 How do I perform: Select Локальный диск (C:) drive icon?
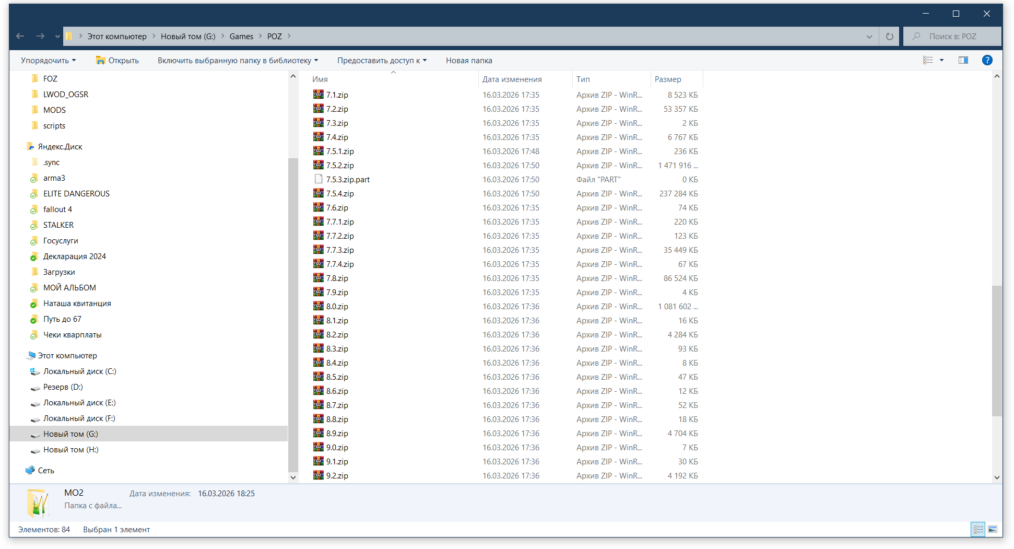click(35, 371)
